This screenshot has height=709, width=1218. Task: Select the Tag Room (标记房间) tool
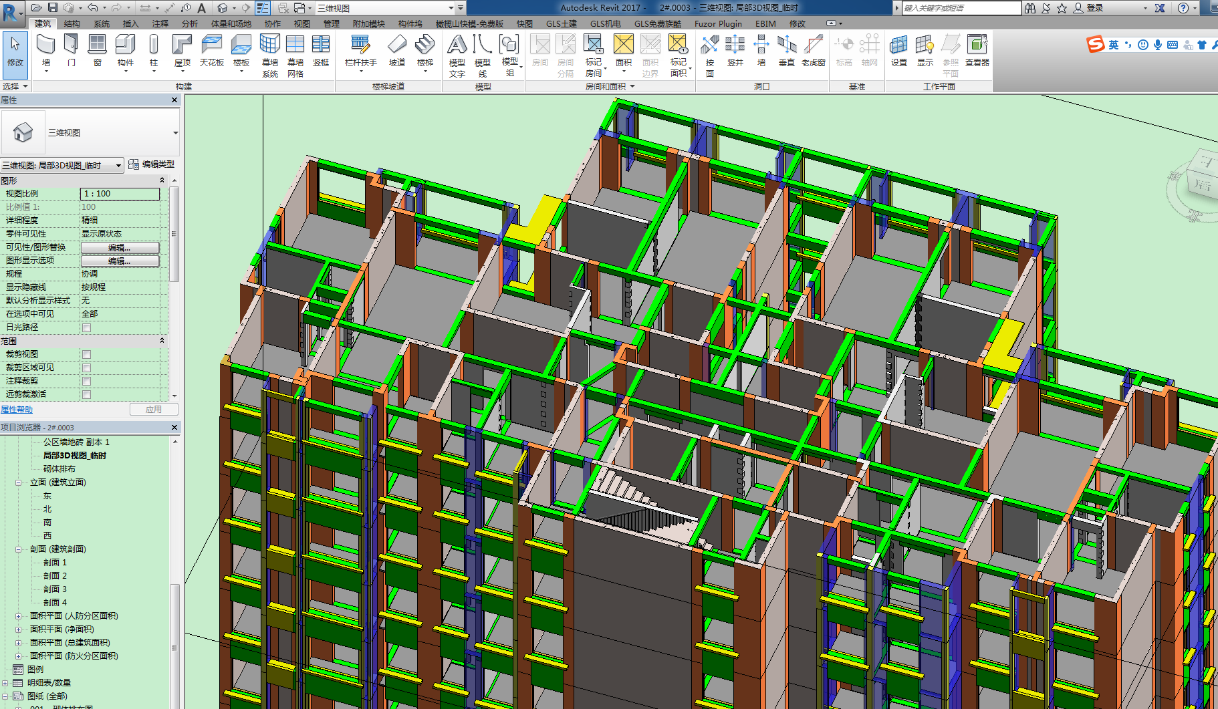click(x=594, y=56)
